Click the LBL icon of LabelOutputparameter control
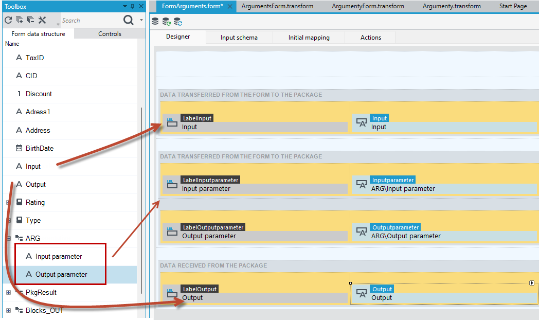The height and width of the screenshot is (320, 539). click(172, 232)
